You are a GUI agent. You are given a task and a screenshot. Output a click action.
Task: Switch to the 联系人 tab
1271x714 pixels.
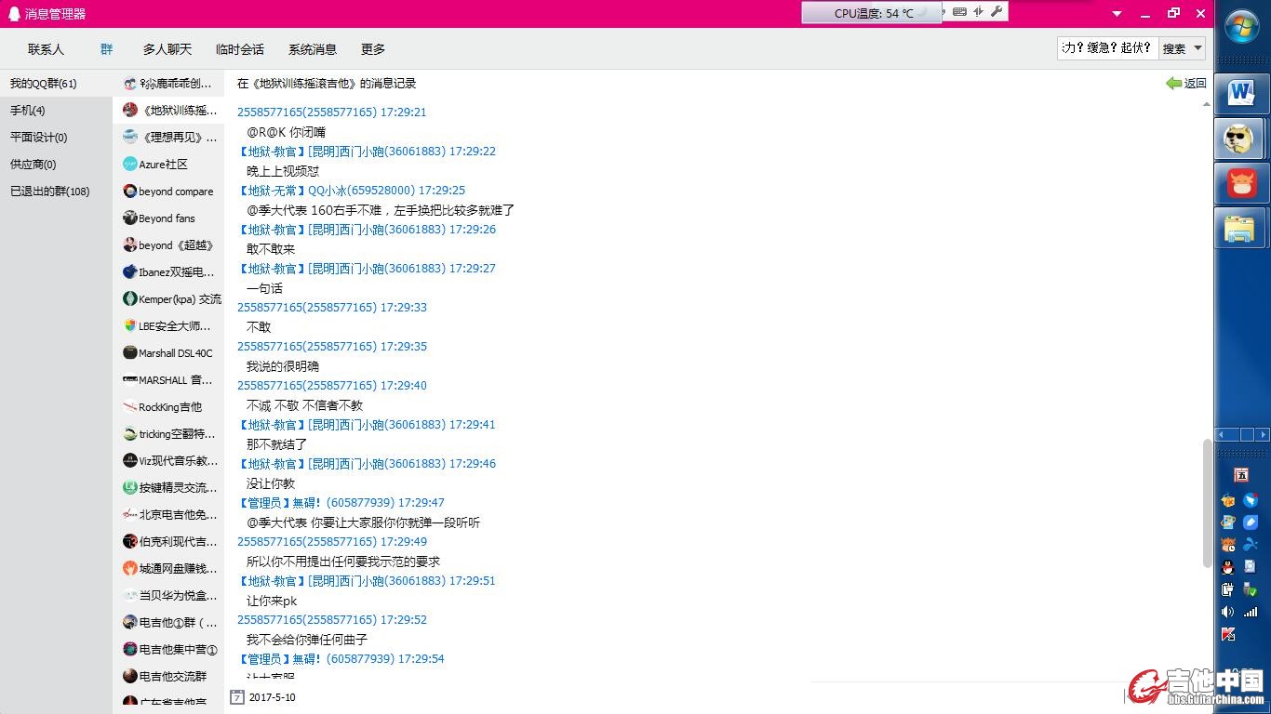(x=46, y=49)
